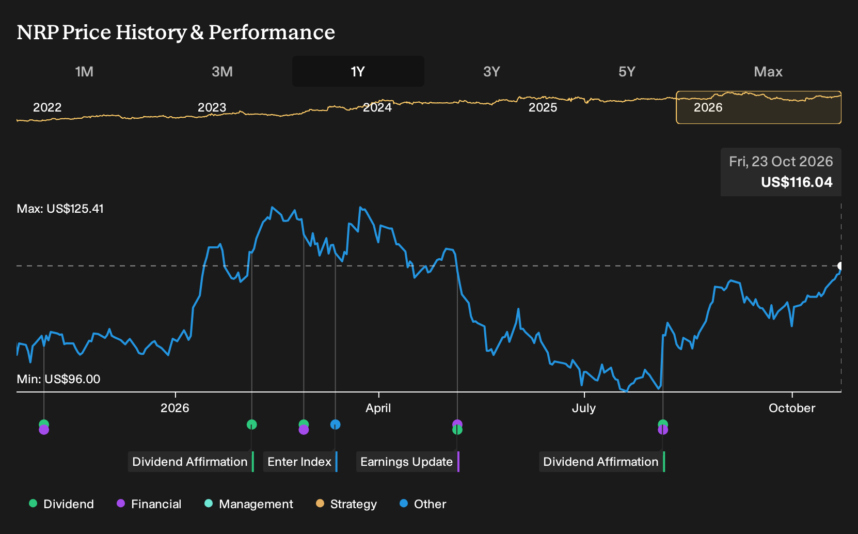Toggle the Other legend filter
The width and height of the screenshot is (858, 534).
pos(423,504)
